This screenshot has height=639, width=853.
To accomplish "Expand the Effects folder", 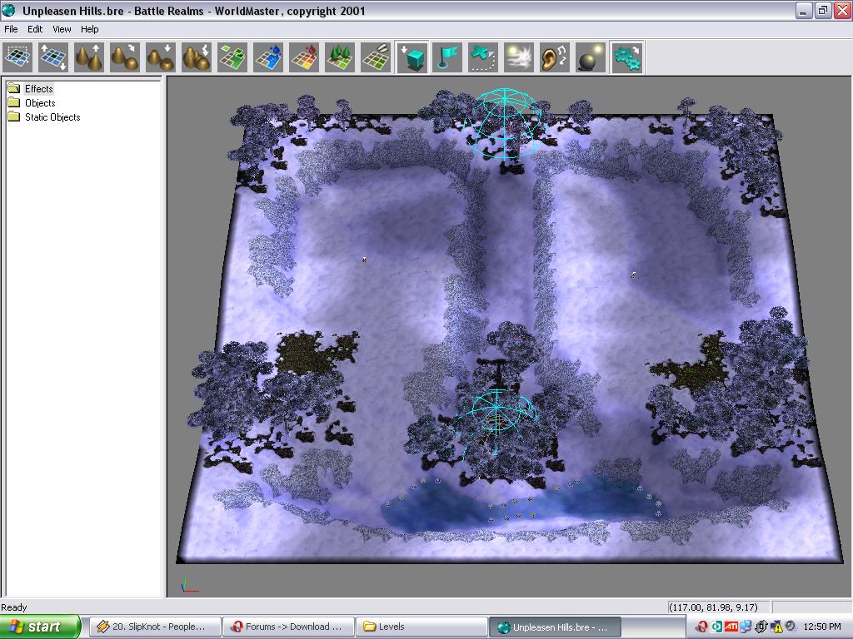I will [38, 89].
